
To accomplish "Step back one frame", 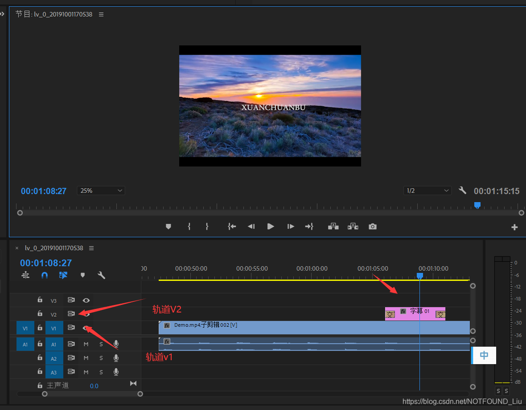I will (251, 227).
